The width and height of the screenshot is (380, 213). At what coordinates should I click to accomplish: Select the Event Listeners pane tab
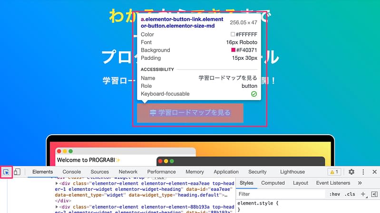coord(333,183)
